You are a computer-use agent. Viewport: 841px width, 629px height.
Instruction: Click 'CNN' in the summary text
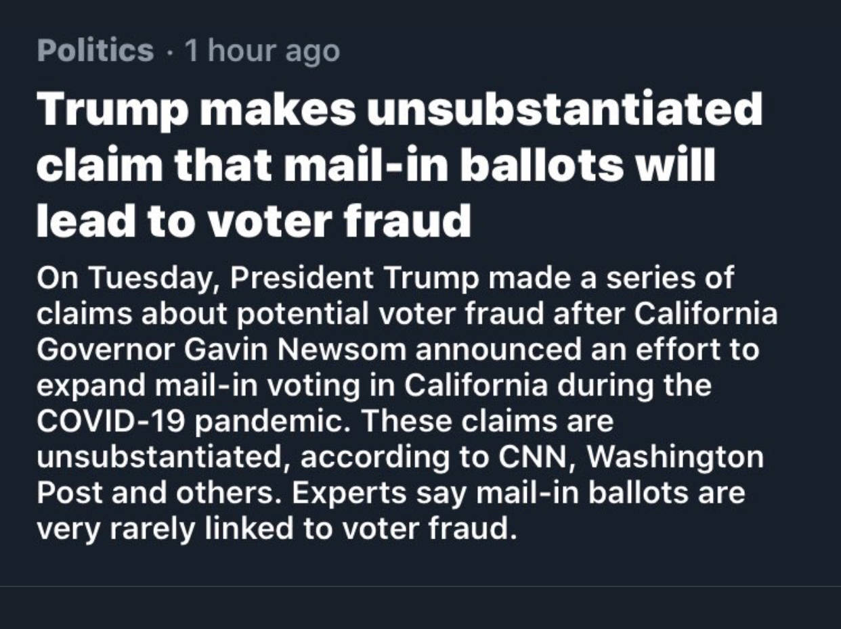[x=536, y=457]
